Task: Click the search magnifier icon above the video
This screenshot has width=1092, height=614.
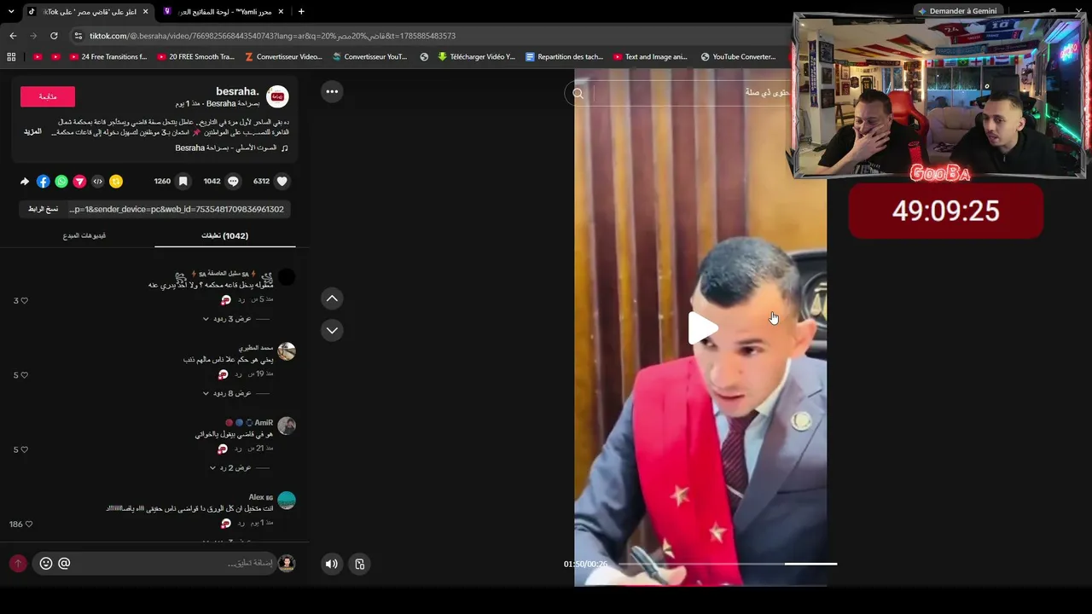Action: [578, 94]
